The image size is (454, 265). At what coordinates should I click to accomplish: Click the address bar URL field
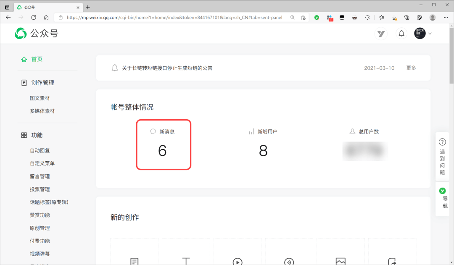coord(174,17)
